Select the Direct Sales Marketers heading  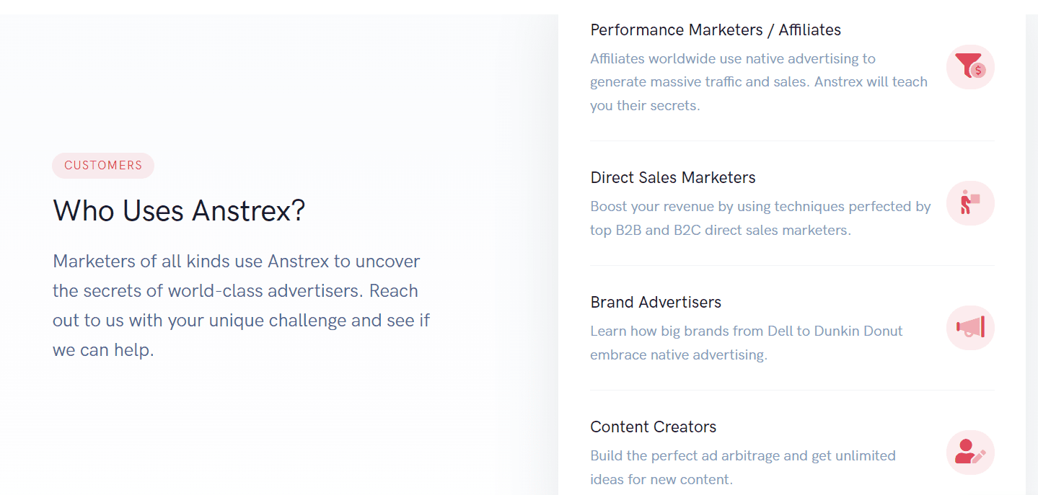click(673, 178)
